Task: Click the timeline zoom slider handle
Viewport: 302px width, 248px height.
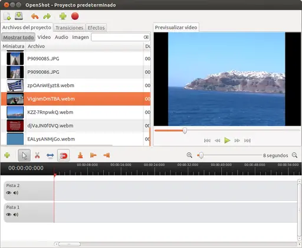Action: [x=201, y=155]
